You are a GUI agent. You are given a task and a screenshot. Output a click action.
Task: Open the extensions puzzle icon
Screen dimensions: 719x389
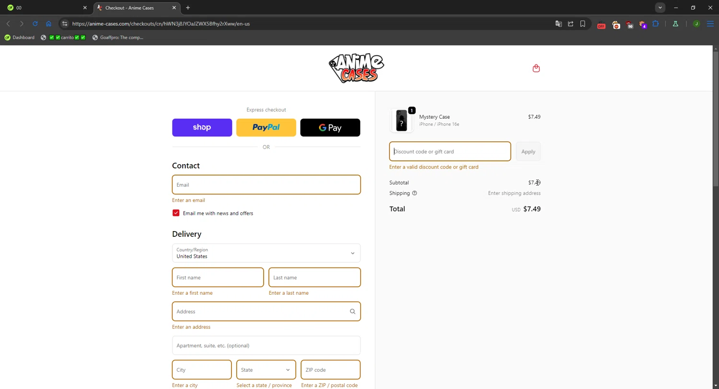point(656,23)
